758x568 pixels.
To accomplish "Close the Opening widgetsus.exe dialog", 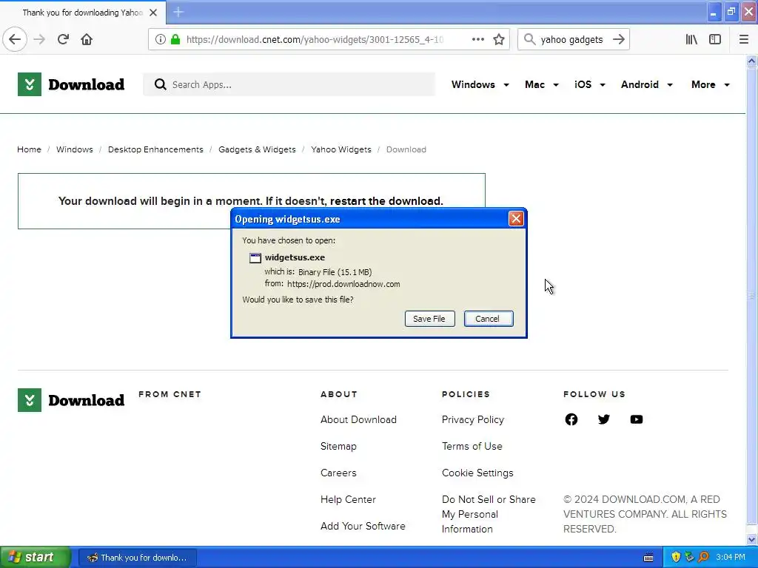I will coord(516,219).
